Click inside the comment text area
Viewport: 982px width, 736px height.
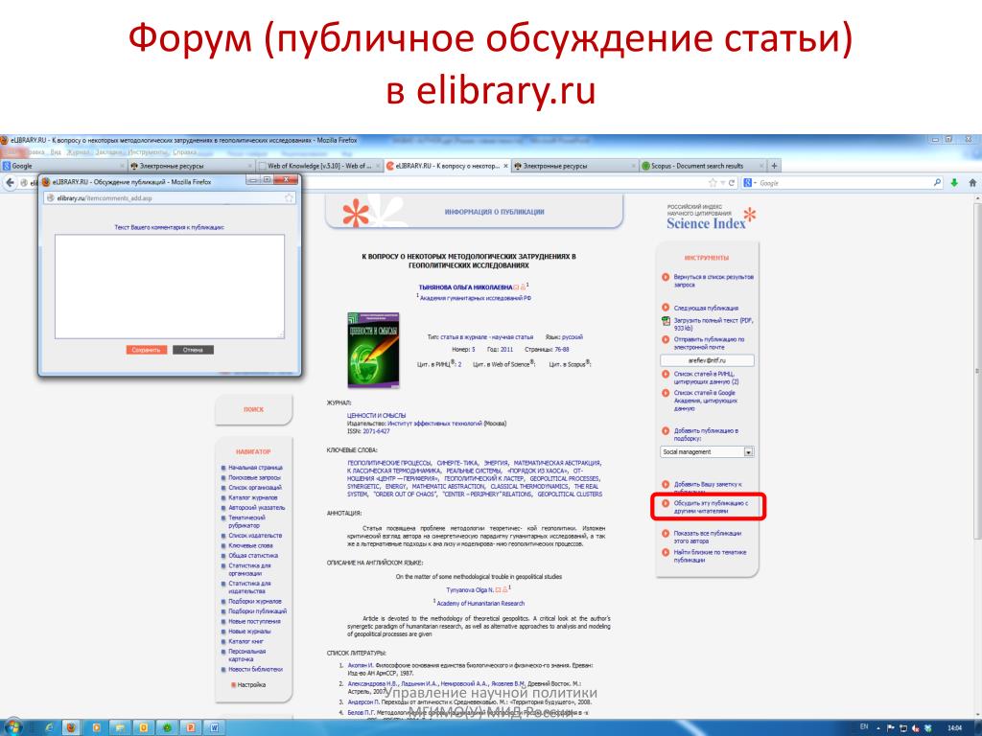(x=170, y=287)
